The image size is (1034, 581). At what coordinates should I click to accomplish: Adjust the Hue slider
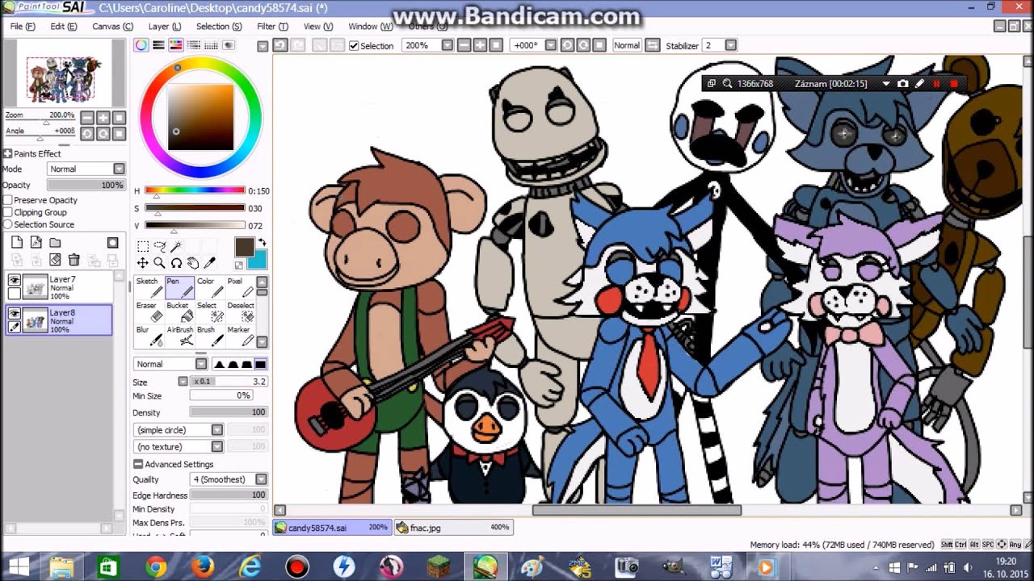click(195, 190)
